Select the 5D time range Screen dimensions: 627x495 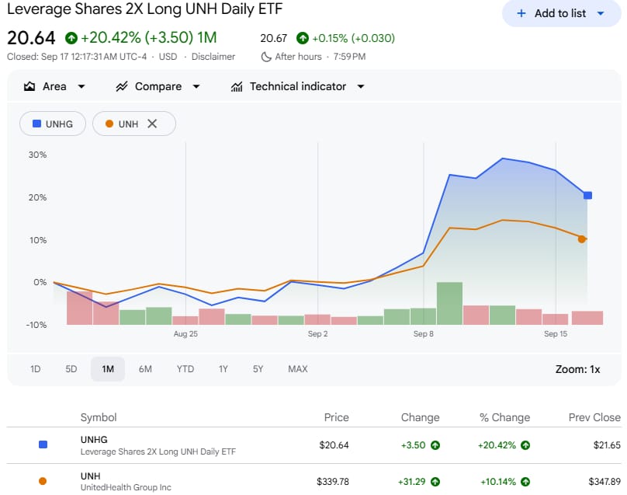click(x=71, y=369)
